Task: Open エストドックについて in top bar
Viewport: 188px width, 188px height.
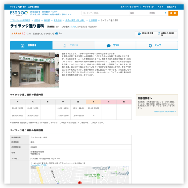Action: (130, 7)
